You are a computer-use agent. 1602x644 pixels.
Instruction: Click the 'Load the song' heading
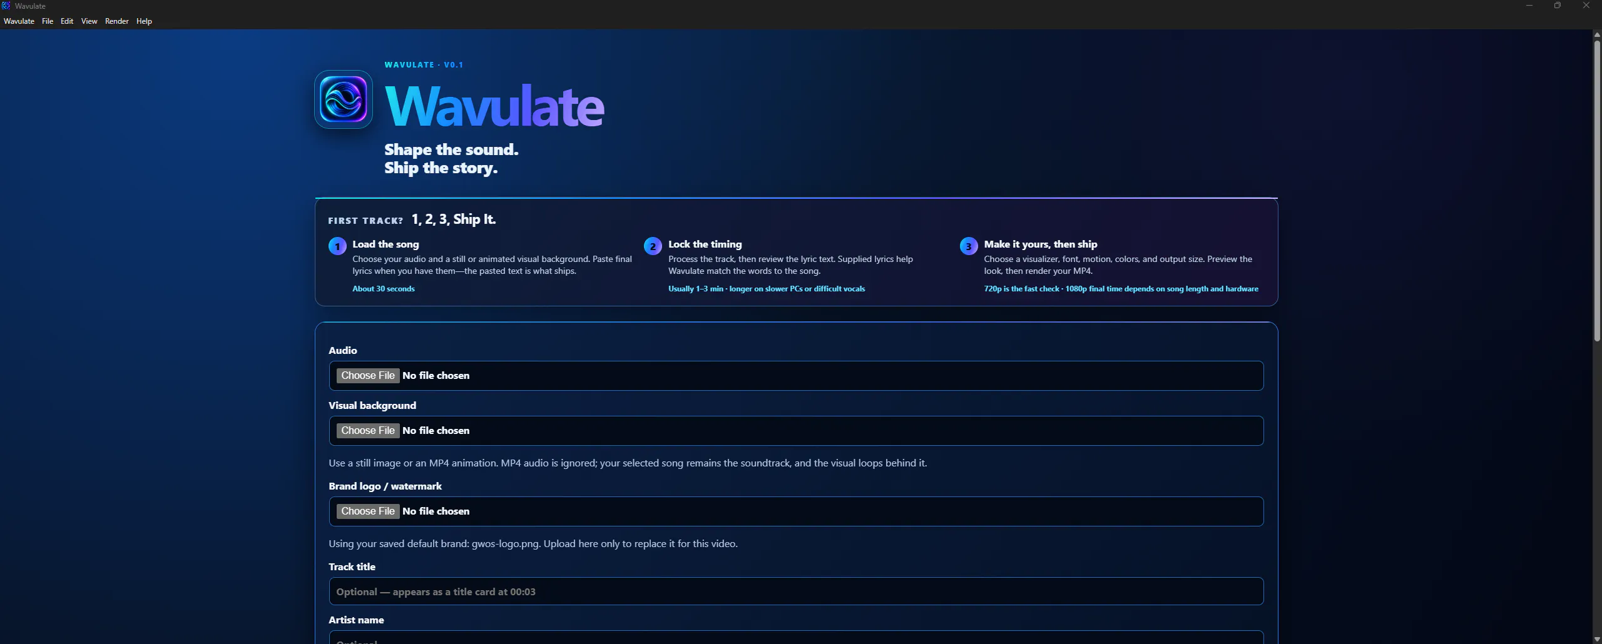point(385,244)
